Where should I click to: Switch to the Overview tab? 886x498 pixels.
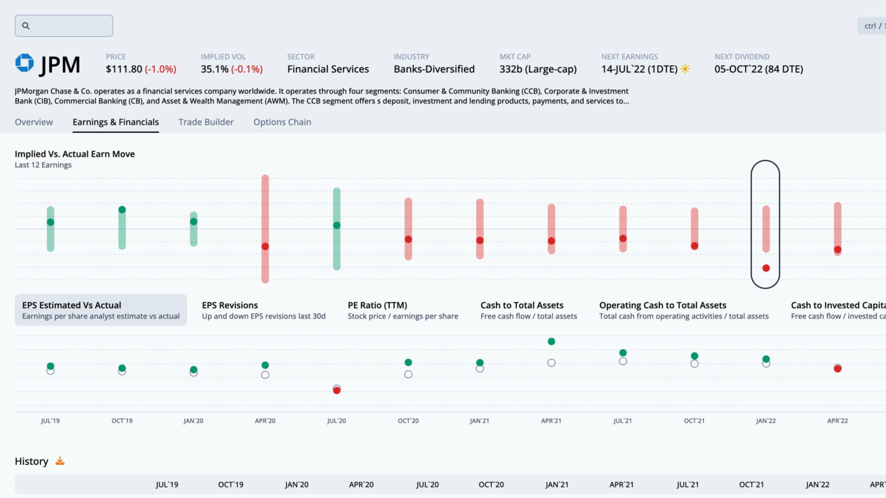(34, 122)
